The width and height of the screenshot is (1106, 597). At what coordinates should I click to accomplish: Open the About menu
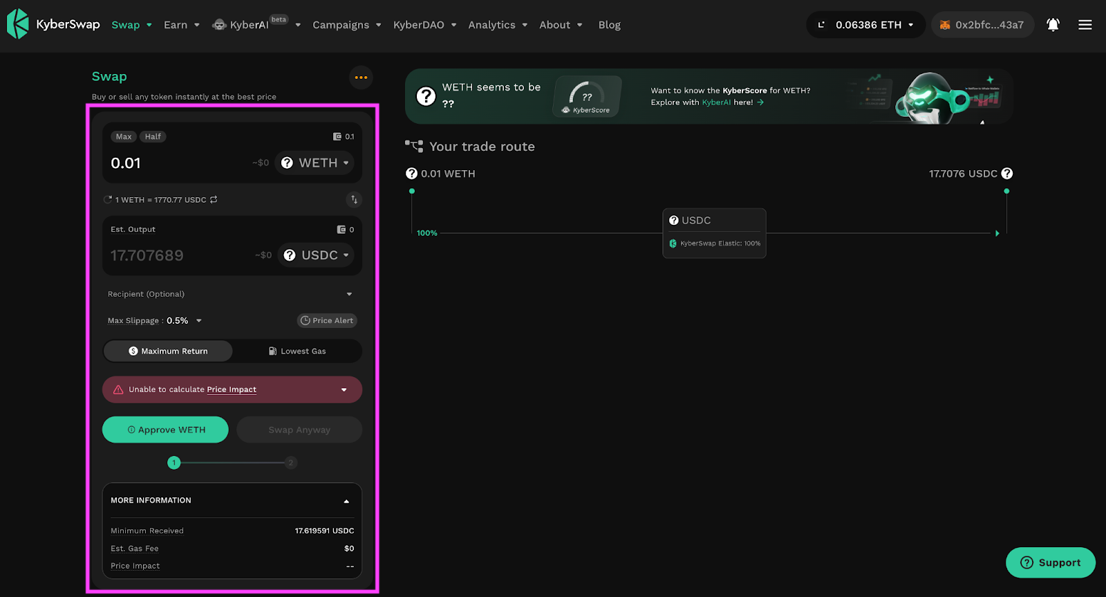coord(561,25)
